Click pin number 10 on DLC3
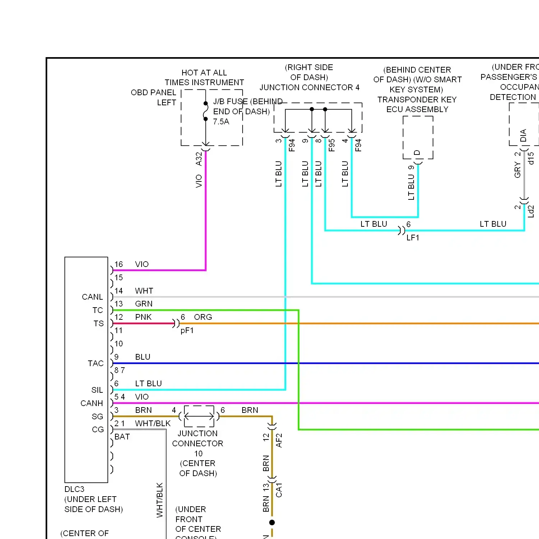 pos(119,344)
